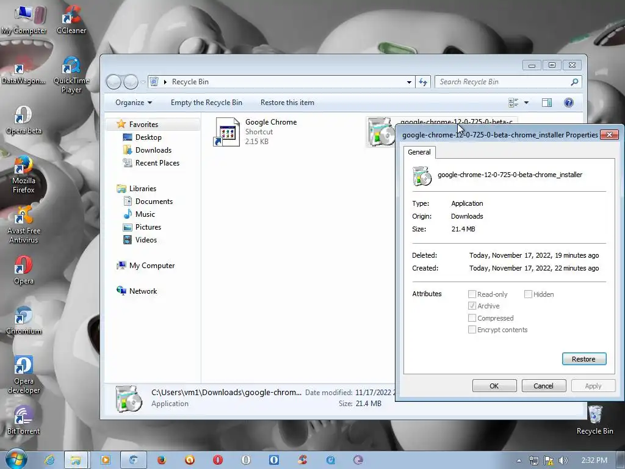This screenshot has width=625, height=469.
Task: Toggle the Read-only checkbox
Action: coord(472,294)
